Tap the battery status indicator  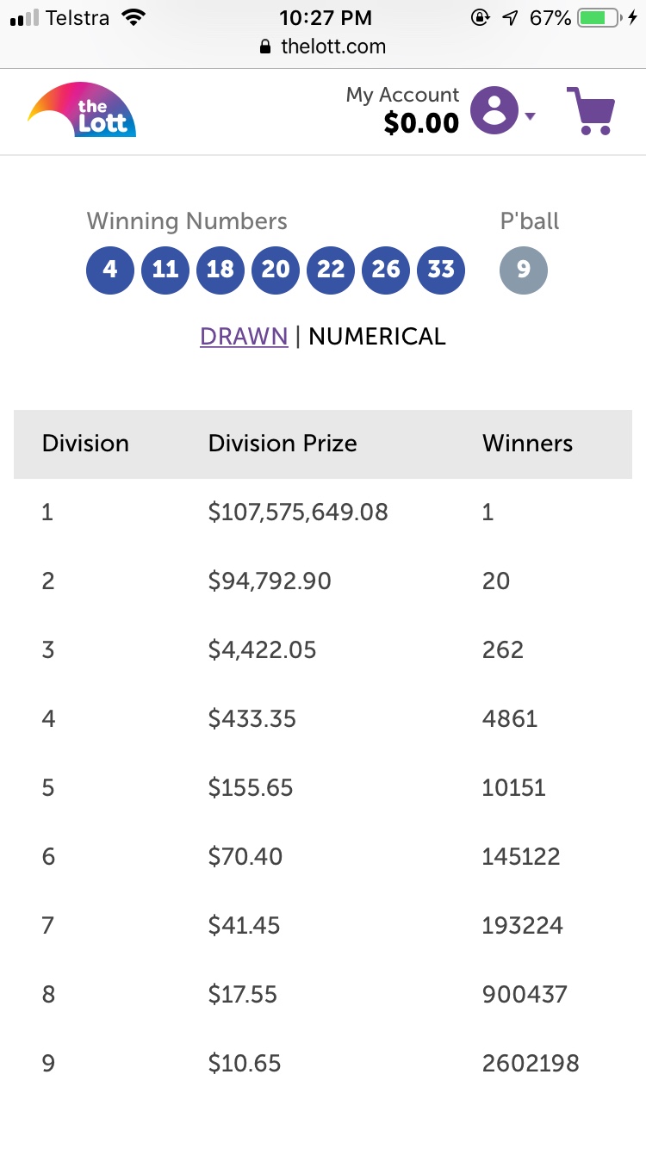[x=600, y=17]
